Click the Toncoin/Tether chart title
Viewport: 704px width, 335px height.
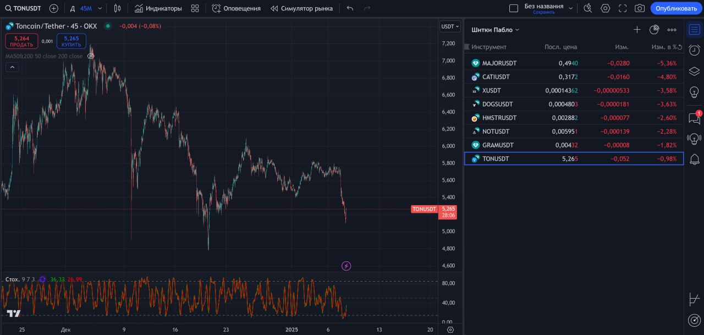click(56, 26)
